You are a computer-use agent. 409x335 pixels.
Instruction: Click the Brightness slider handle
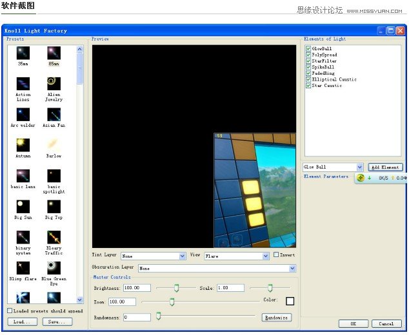[177, 288]
